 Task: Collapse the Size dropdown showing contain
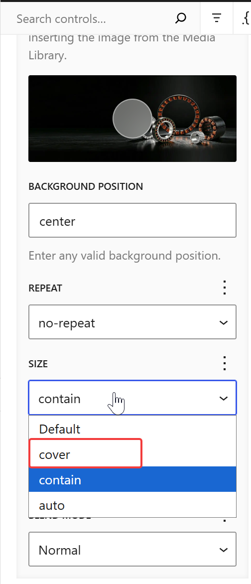click(132, 398)
